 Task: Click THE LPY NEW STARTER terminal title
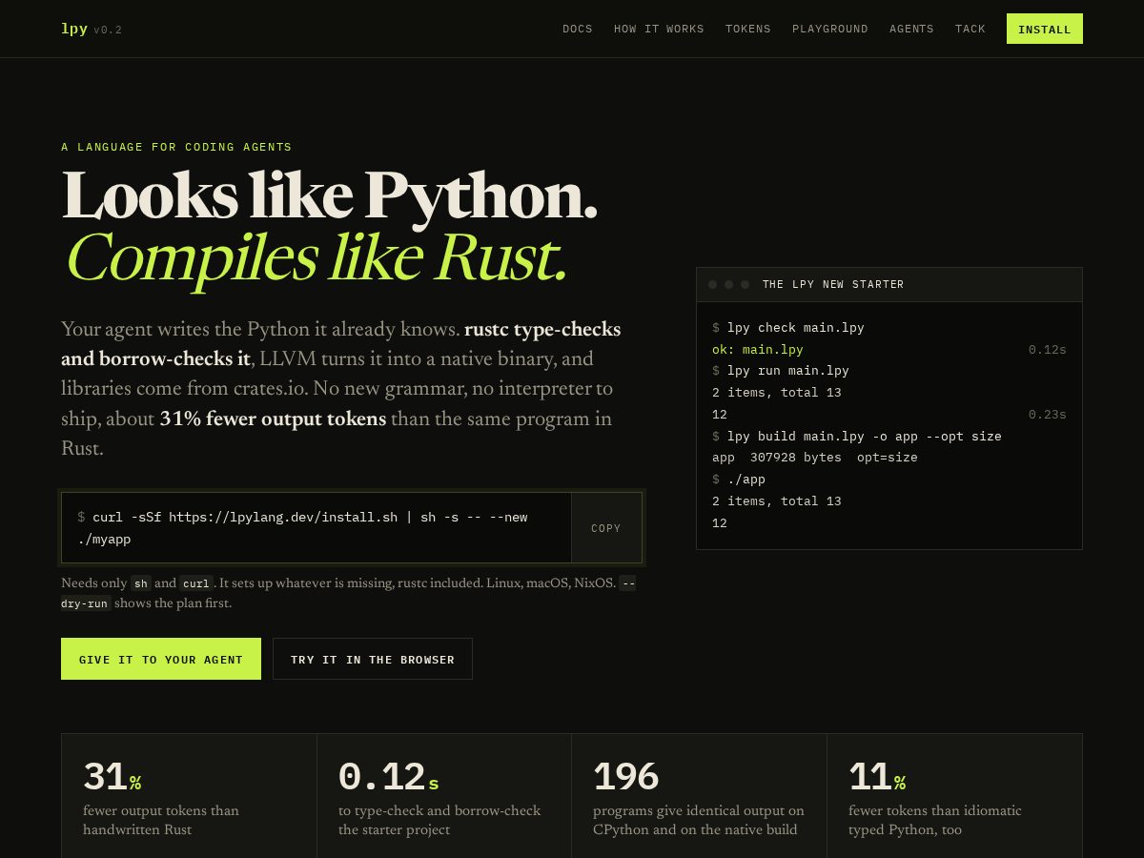833,284
